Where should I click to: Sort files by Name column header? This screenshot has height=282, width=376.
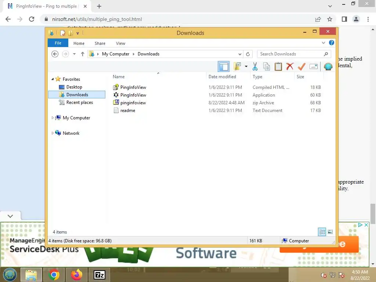point(119,76)
